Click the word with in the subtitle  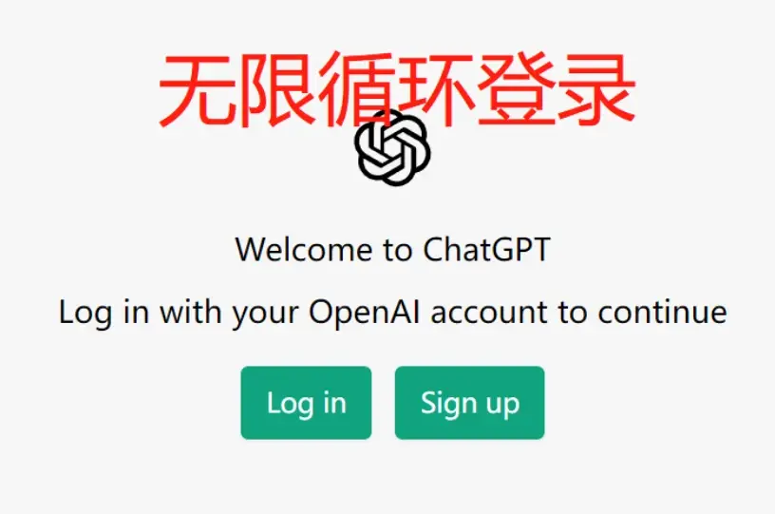pyautogui.click(x=190, y=312)
